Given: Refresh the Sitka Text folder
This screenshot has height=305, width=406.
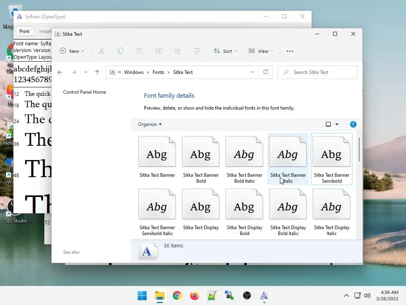Looking at the screenshot, I should point(266,72).
